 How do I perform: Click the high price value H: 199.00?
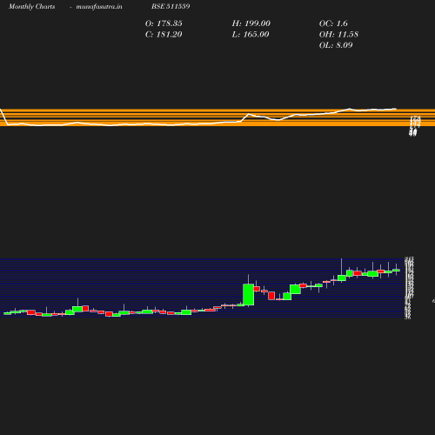click(x=251, y=23)
